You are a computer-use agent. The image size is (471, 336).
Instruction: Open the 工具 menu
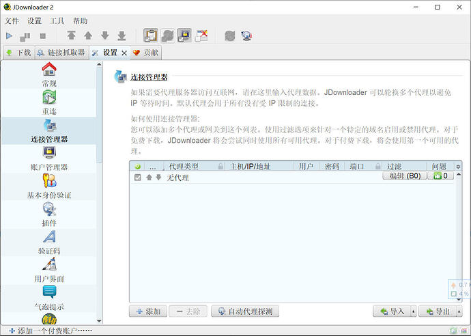[x=57, y=20]
